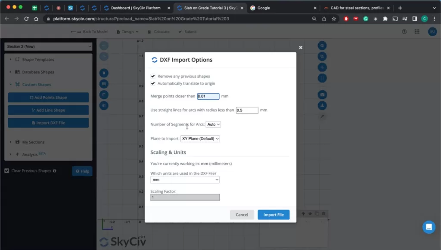The height and width of the screenshot is (250, 441).
Task: Toggle Automatically translate to origin
Action: click(153, 83)
